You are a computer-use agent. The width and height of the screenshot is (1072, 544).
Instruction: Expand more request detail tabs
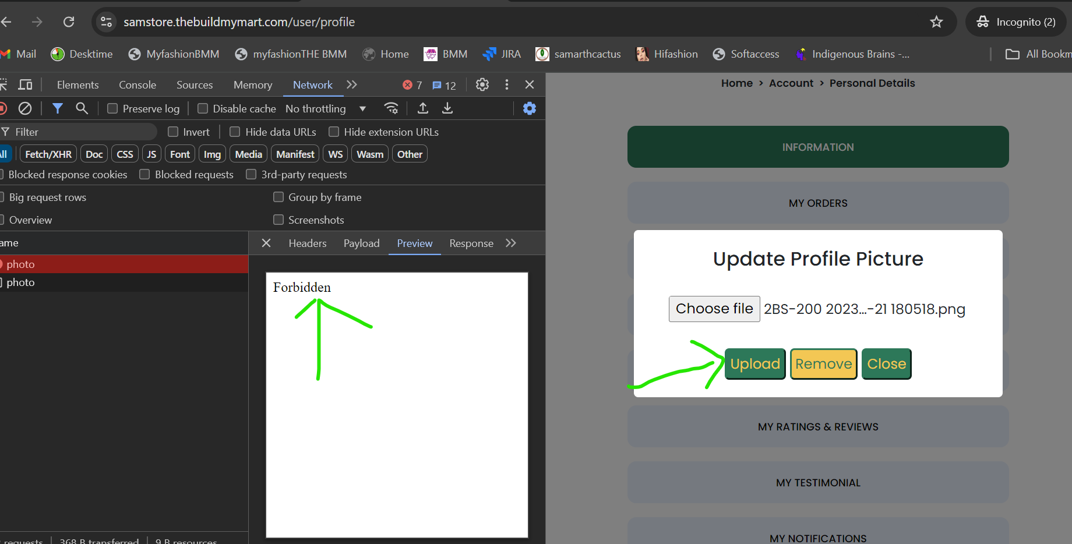tap(511, 243)
